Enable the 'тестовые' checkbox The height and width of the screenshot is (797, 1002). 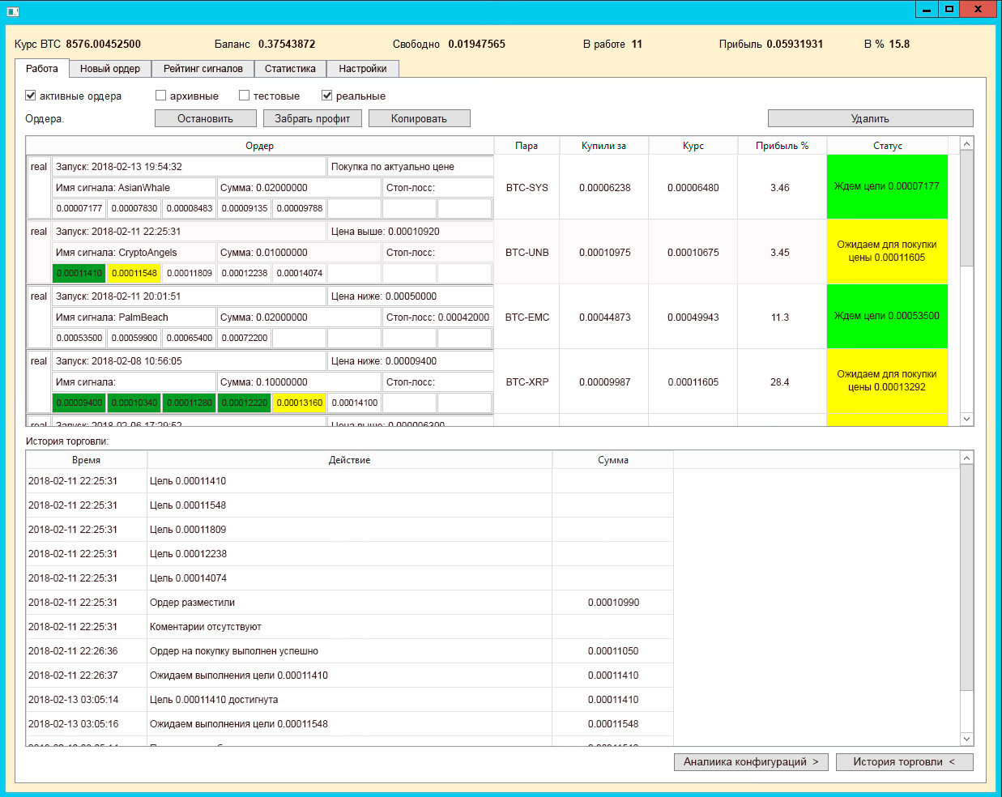(244, 96)
